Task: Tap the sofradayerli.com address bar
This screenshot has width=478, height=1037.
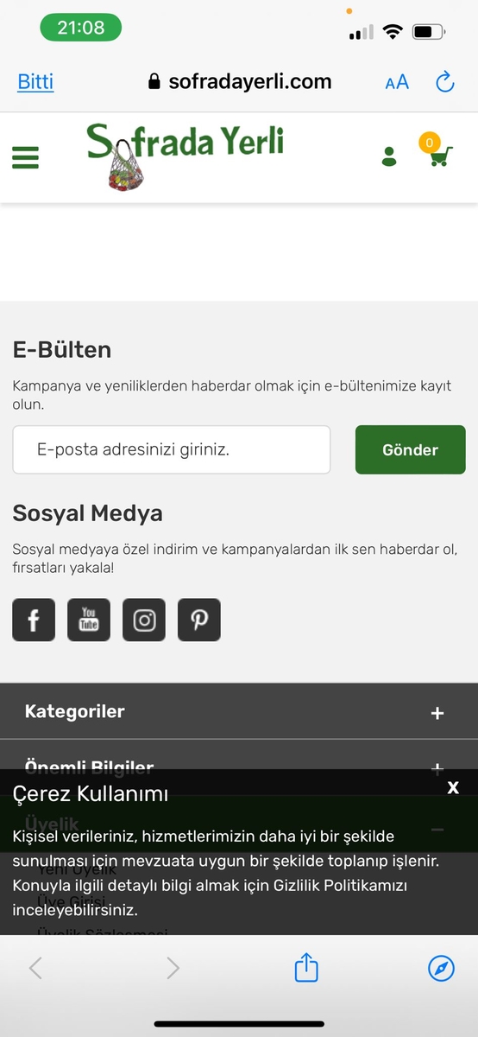Action: click(x=240, y=82)
